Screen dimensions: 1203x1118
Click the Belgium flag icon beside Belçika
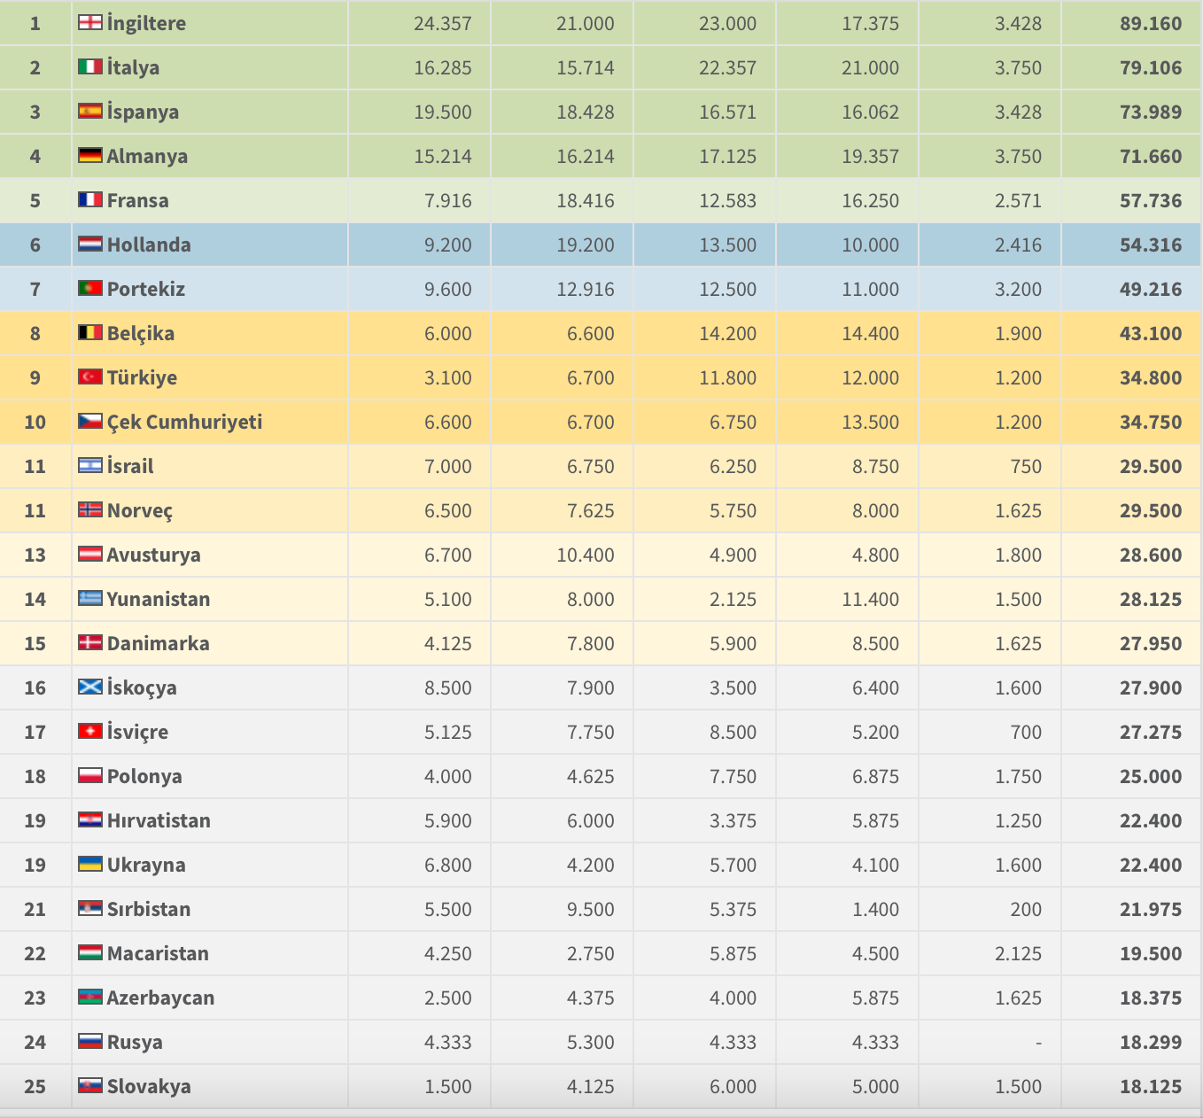89,331
